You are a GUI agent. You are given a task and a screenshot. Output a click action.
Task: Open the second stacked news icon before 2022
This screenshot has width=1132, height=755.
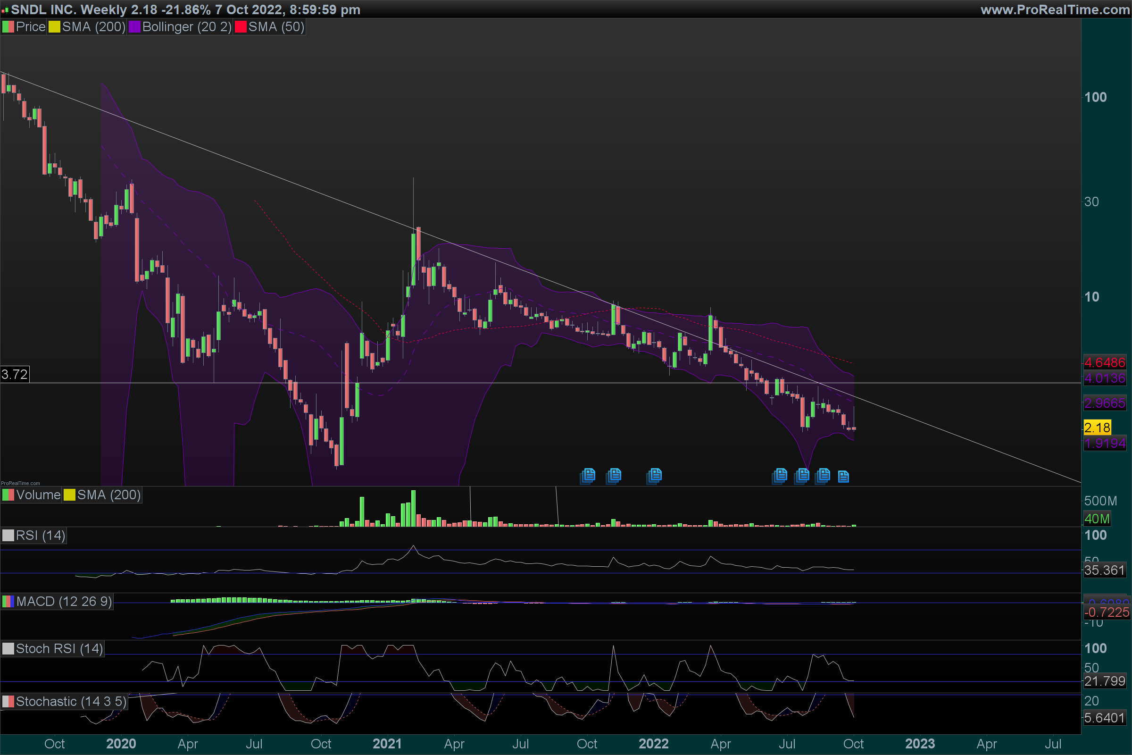click(x=614, y=476)
